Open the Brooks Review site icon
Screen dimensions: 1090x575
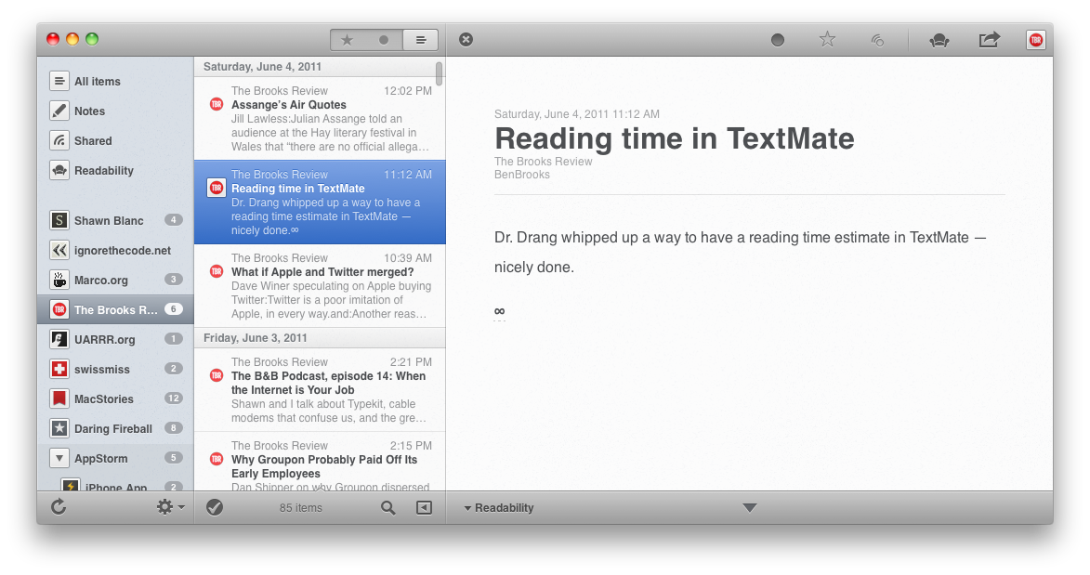[1036, 40]
